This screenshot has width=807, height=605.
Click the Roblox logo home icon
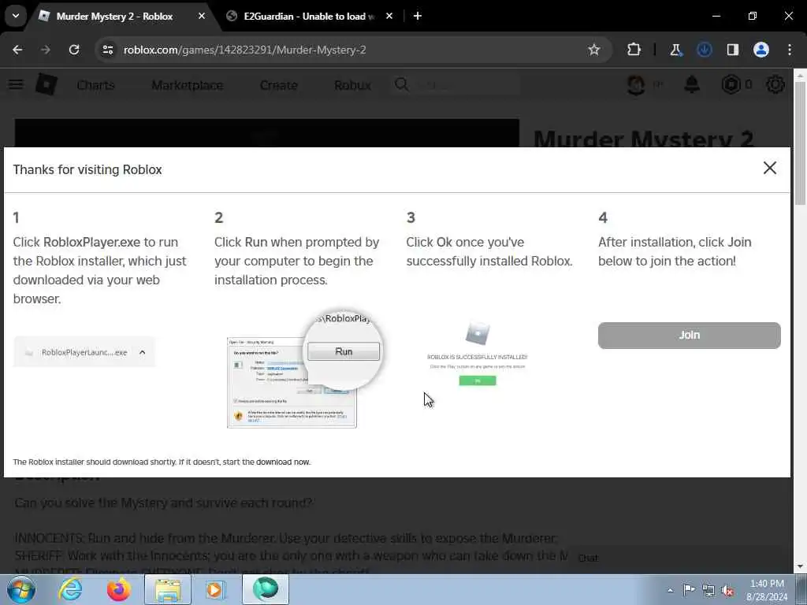tap(46, 84)
